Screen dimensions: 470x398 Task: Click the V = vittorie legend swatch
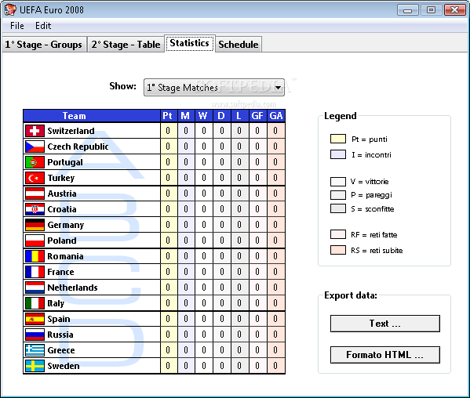(x=338, y=182)
